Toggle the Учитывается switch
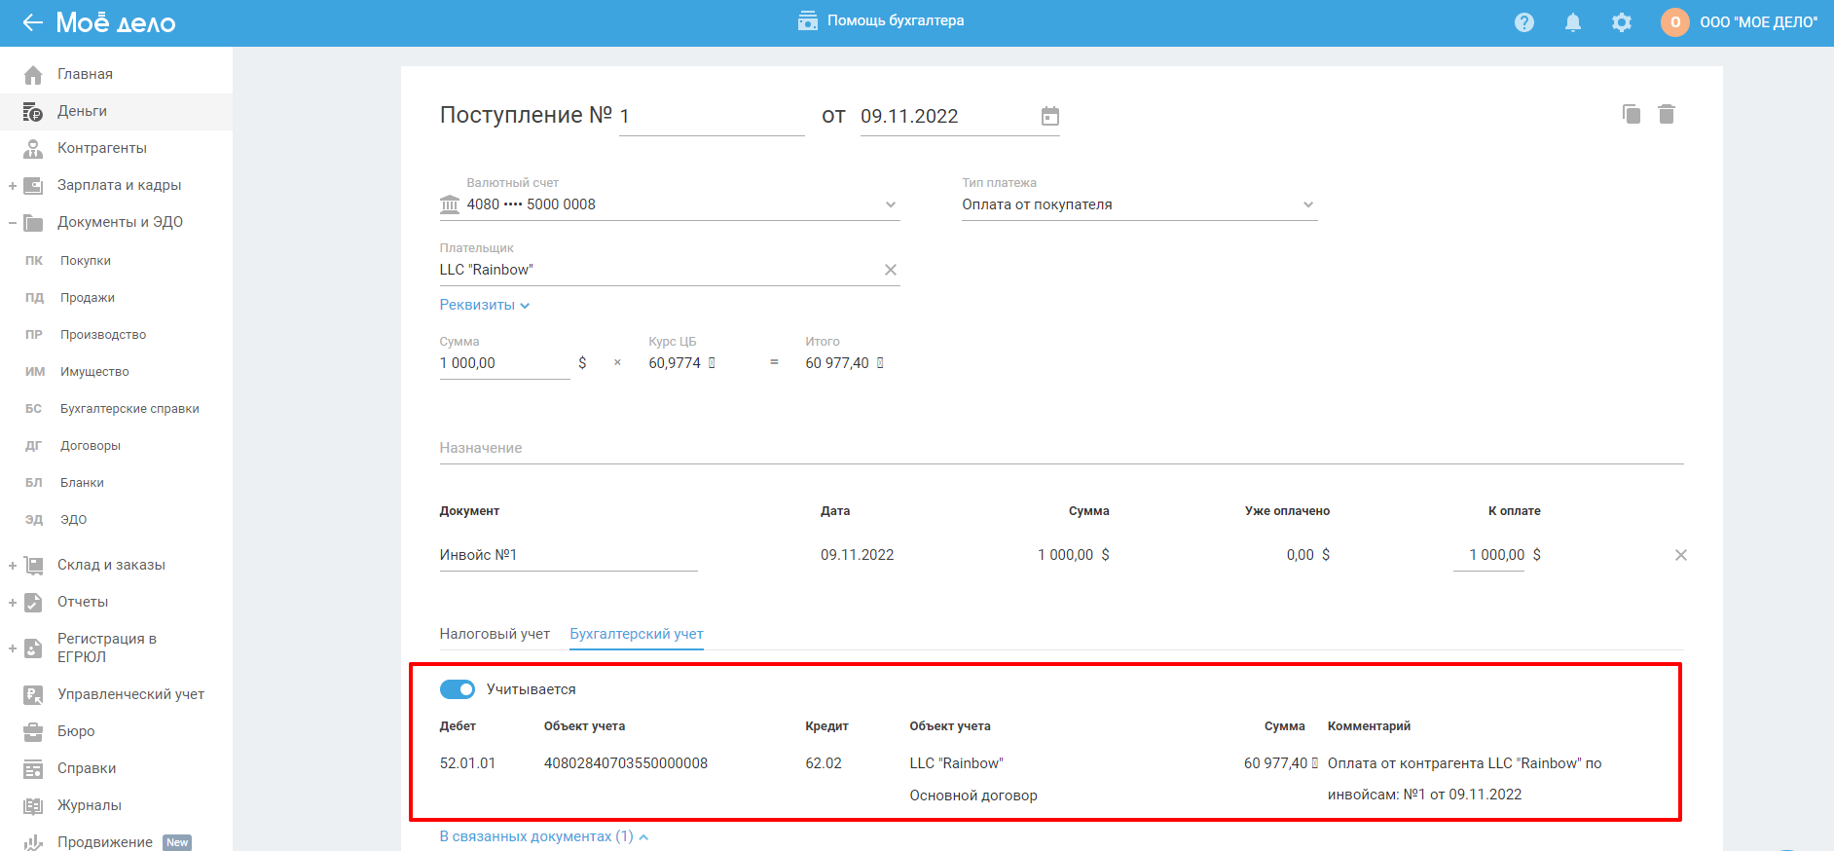Screen dimensions: 1834x851 [x=458, y=689]
